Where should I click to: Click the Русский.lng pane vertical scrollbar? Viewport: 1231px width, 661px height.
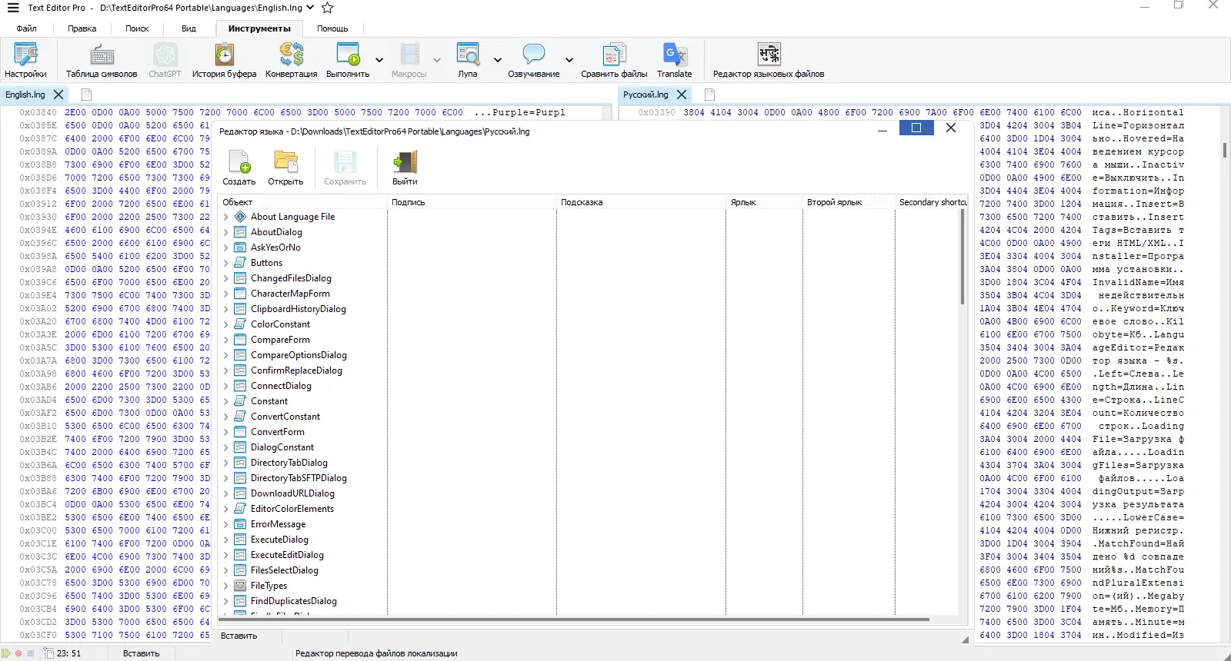pyautogui.click(x=1224, y=150)
